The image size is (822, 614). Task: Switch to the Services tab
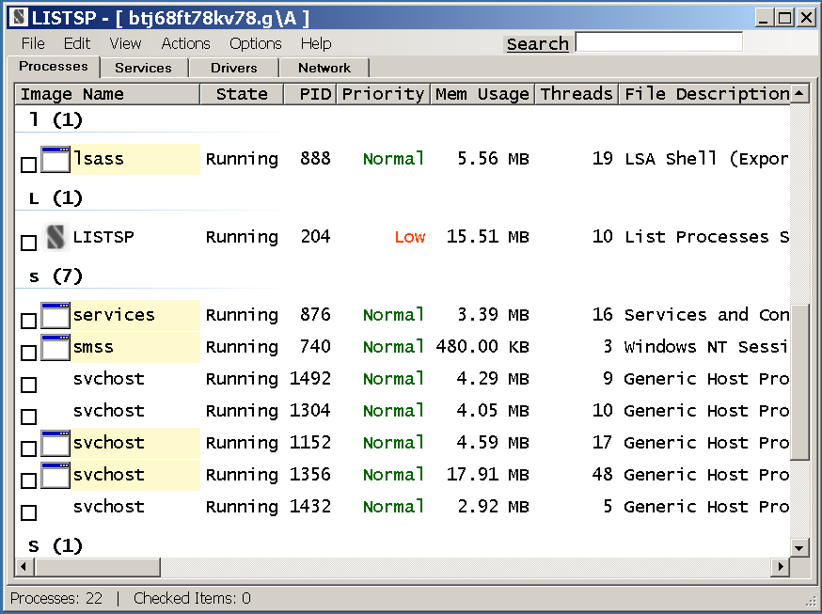pos(143,68)
